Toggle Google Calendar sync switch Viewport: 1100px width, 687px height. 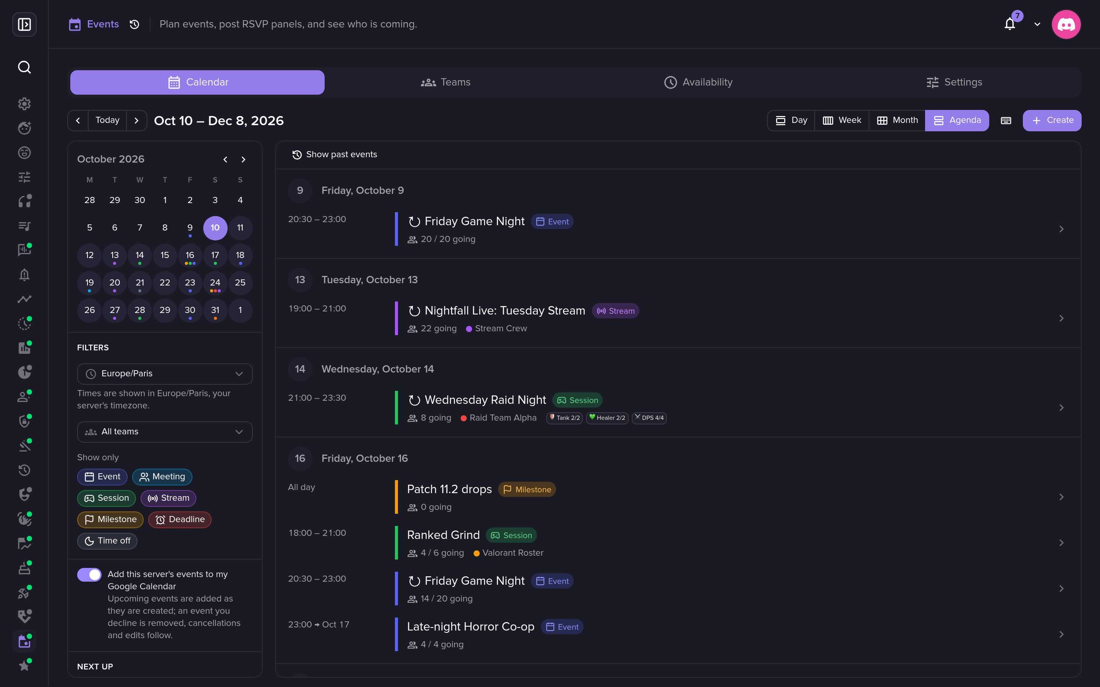click(x=89, y=575)
